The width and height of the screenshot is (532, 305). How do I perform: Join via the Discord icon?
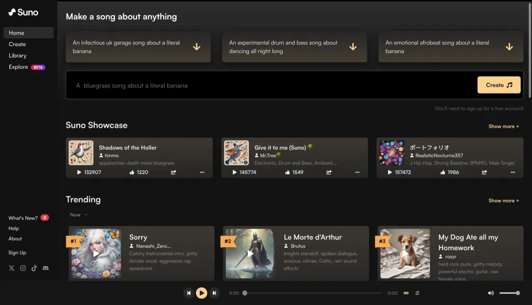point(46,268)
